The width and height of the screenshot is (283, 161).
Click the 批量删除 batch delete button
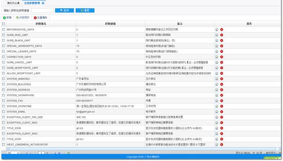pos(41,18)
